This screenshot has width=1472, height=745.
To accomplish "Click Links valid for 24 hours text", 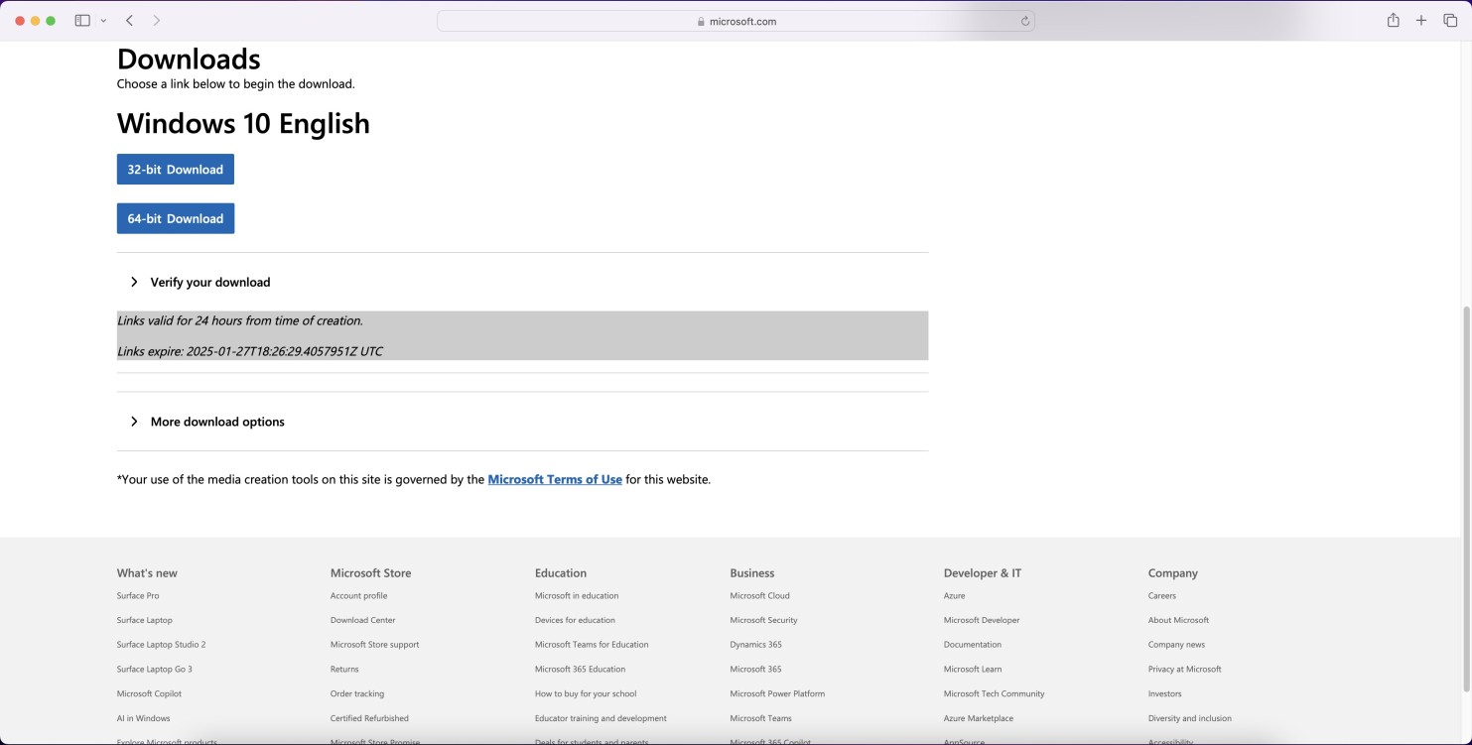I will tap(240, 320).
